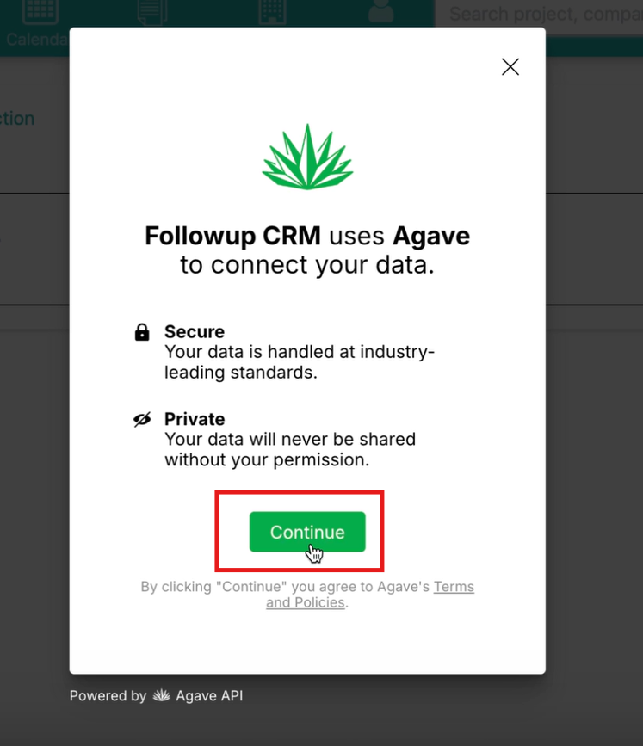Click the Followup CRM uses Agave headline
The height and width of the screenshot is (746, 643).
307,250
